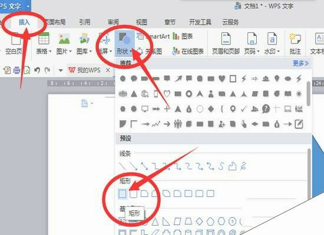The width and height of the screenshot is (324, 235).
Task: Select the heart shape in recommended shapes
Action: [x=221, y=78]
